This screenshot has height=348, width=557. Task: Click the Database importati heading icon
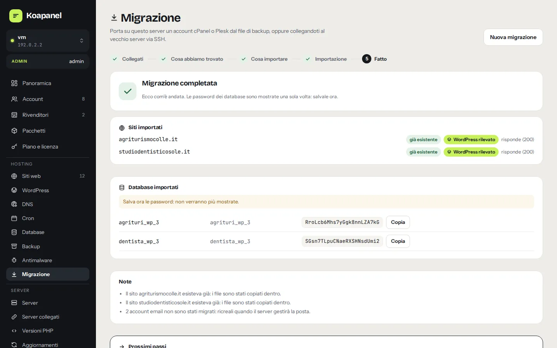click(122, 188)
